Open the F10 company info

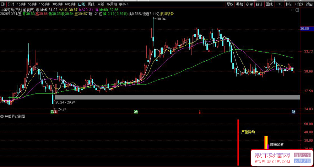click(x=279, y=4)
